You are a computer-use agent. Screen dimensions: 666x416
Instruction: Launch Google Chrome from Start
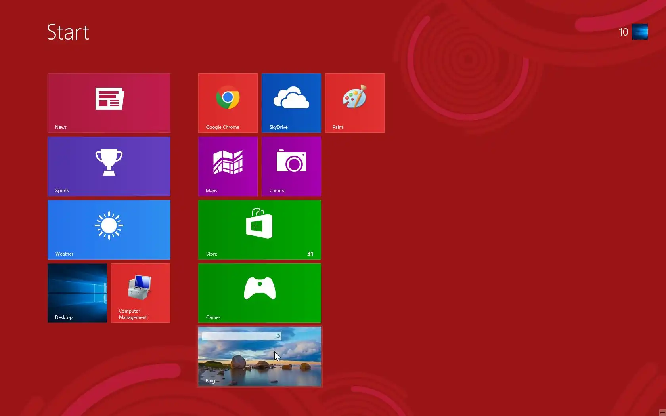point(228,103)
